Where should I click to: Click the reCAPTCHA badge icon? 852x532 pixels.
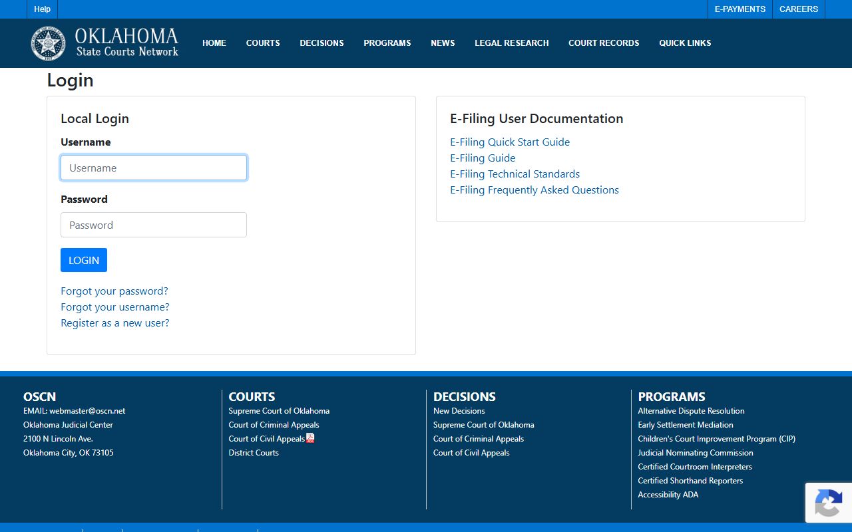[x=828, y=502]
